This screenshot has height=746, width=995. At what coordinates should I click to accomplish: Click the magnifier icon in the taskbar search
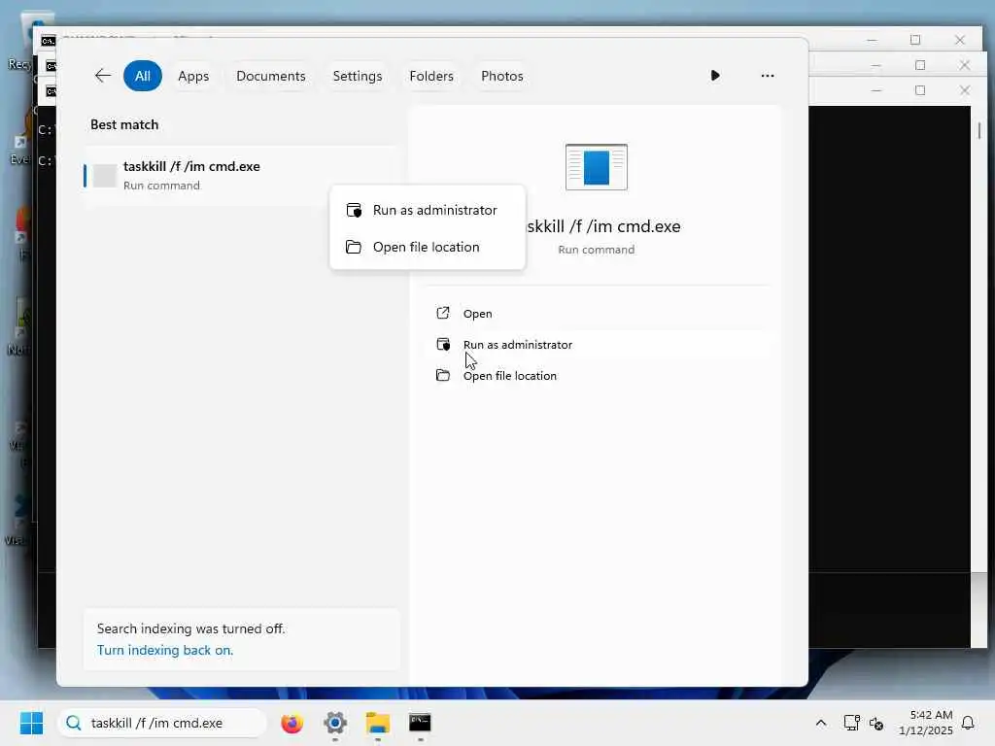(74, 723)
